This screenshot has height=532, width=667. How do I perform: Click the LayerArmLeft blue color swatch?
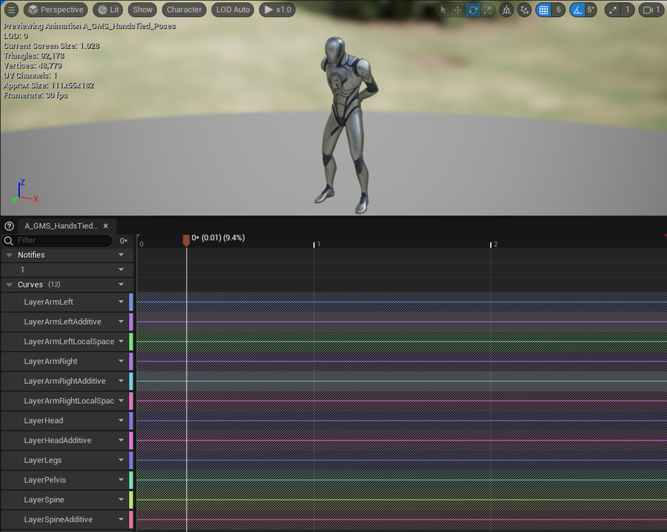(x=131, y=302)
